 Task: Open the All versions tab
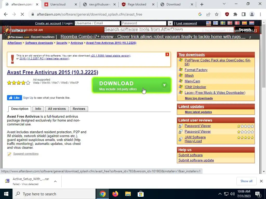(57, 109)
